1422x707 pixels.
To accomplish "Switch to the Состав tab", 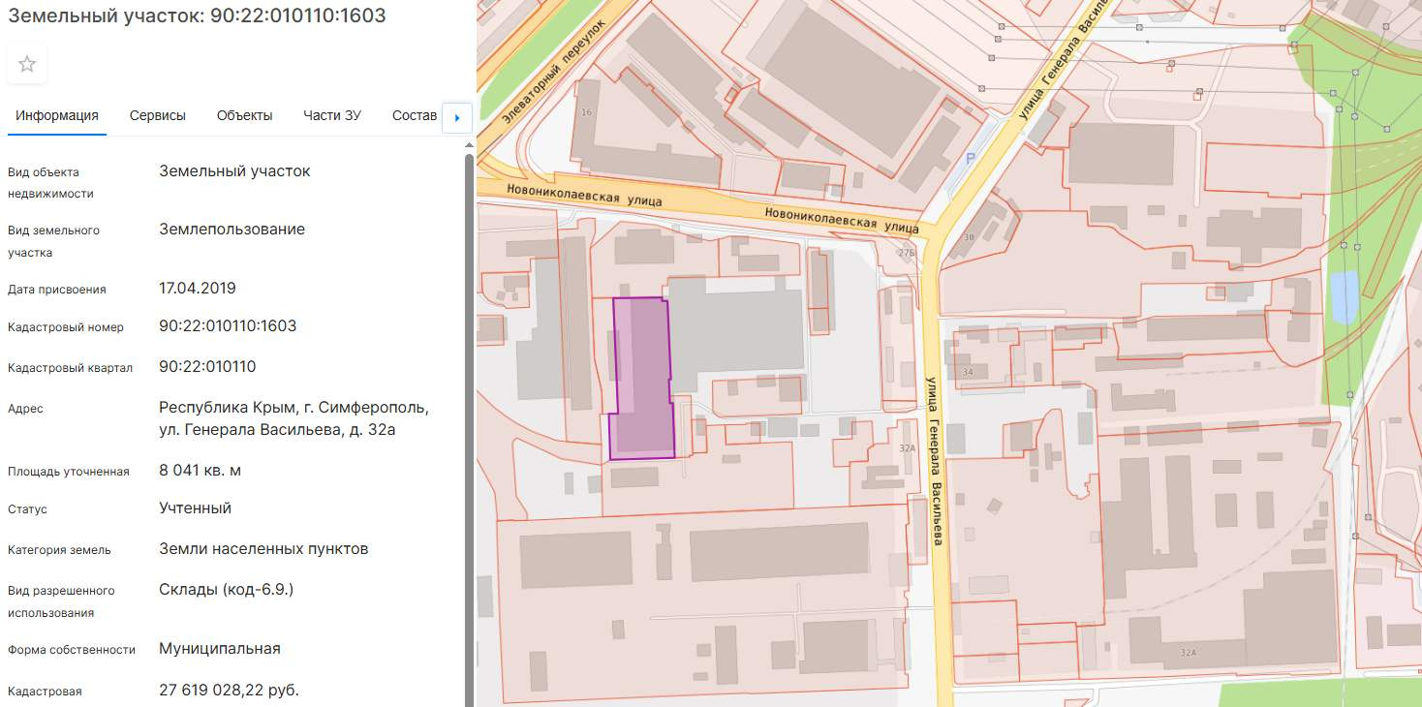I will (415, 115).
